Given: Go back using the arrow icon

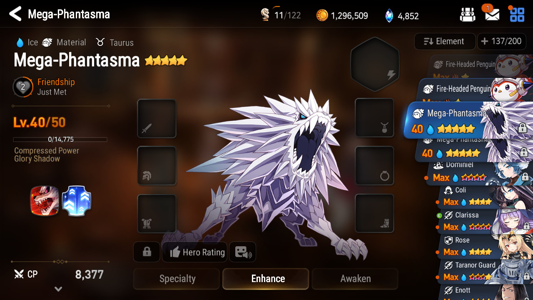Looking at the screenshot, I should 15,14.
